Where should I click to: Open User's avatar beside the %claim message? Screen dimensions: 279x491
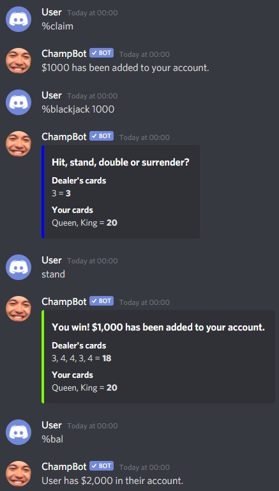19,19
